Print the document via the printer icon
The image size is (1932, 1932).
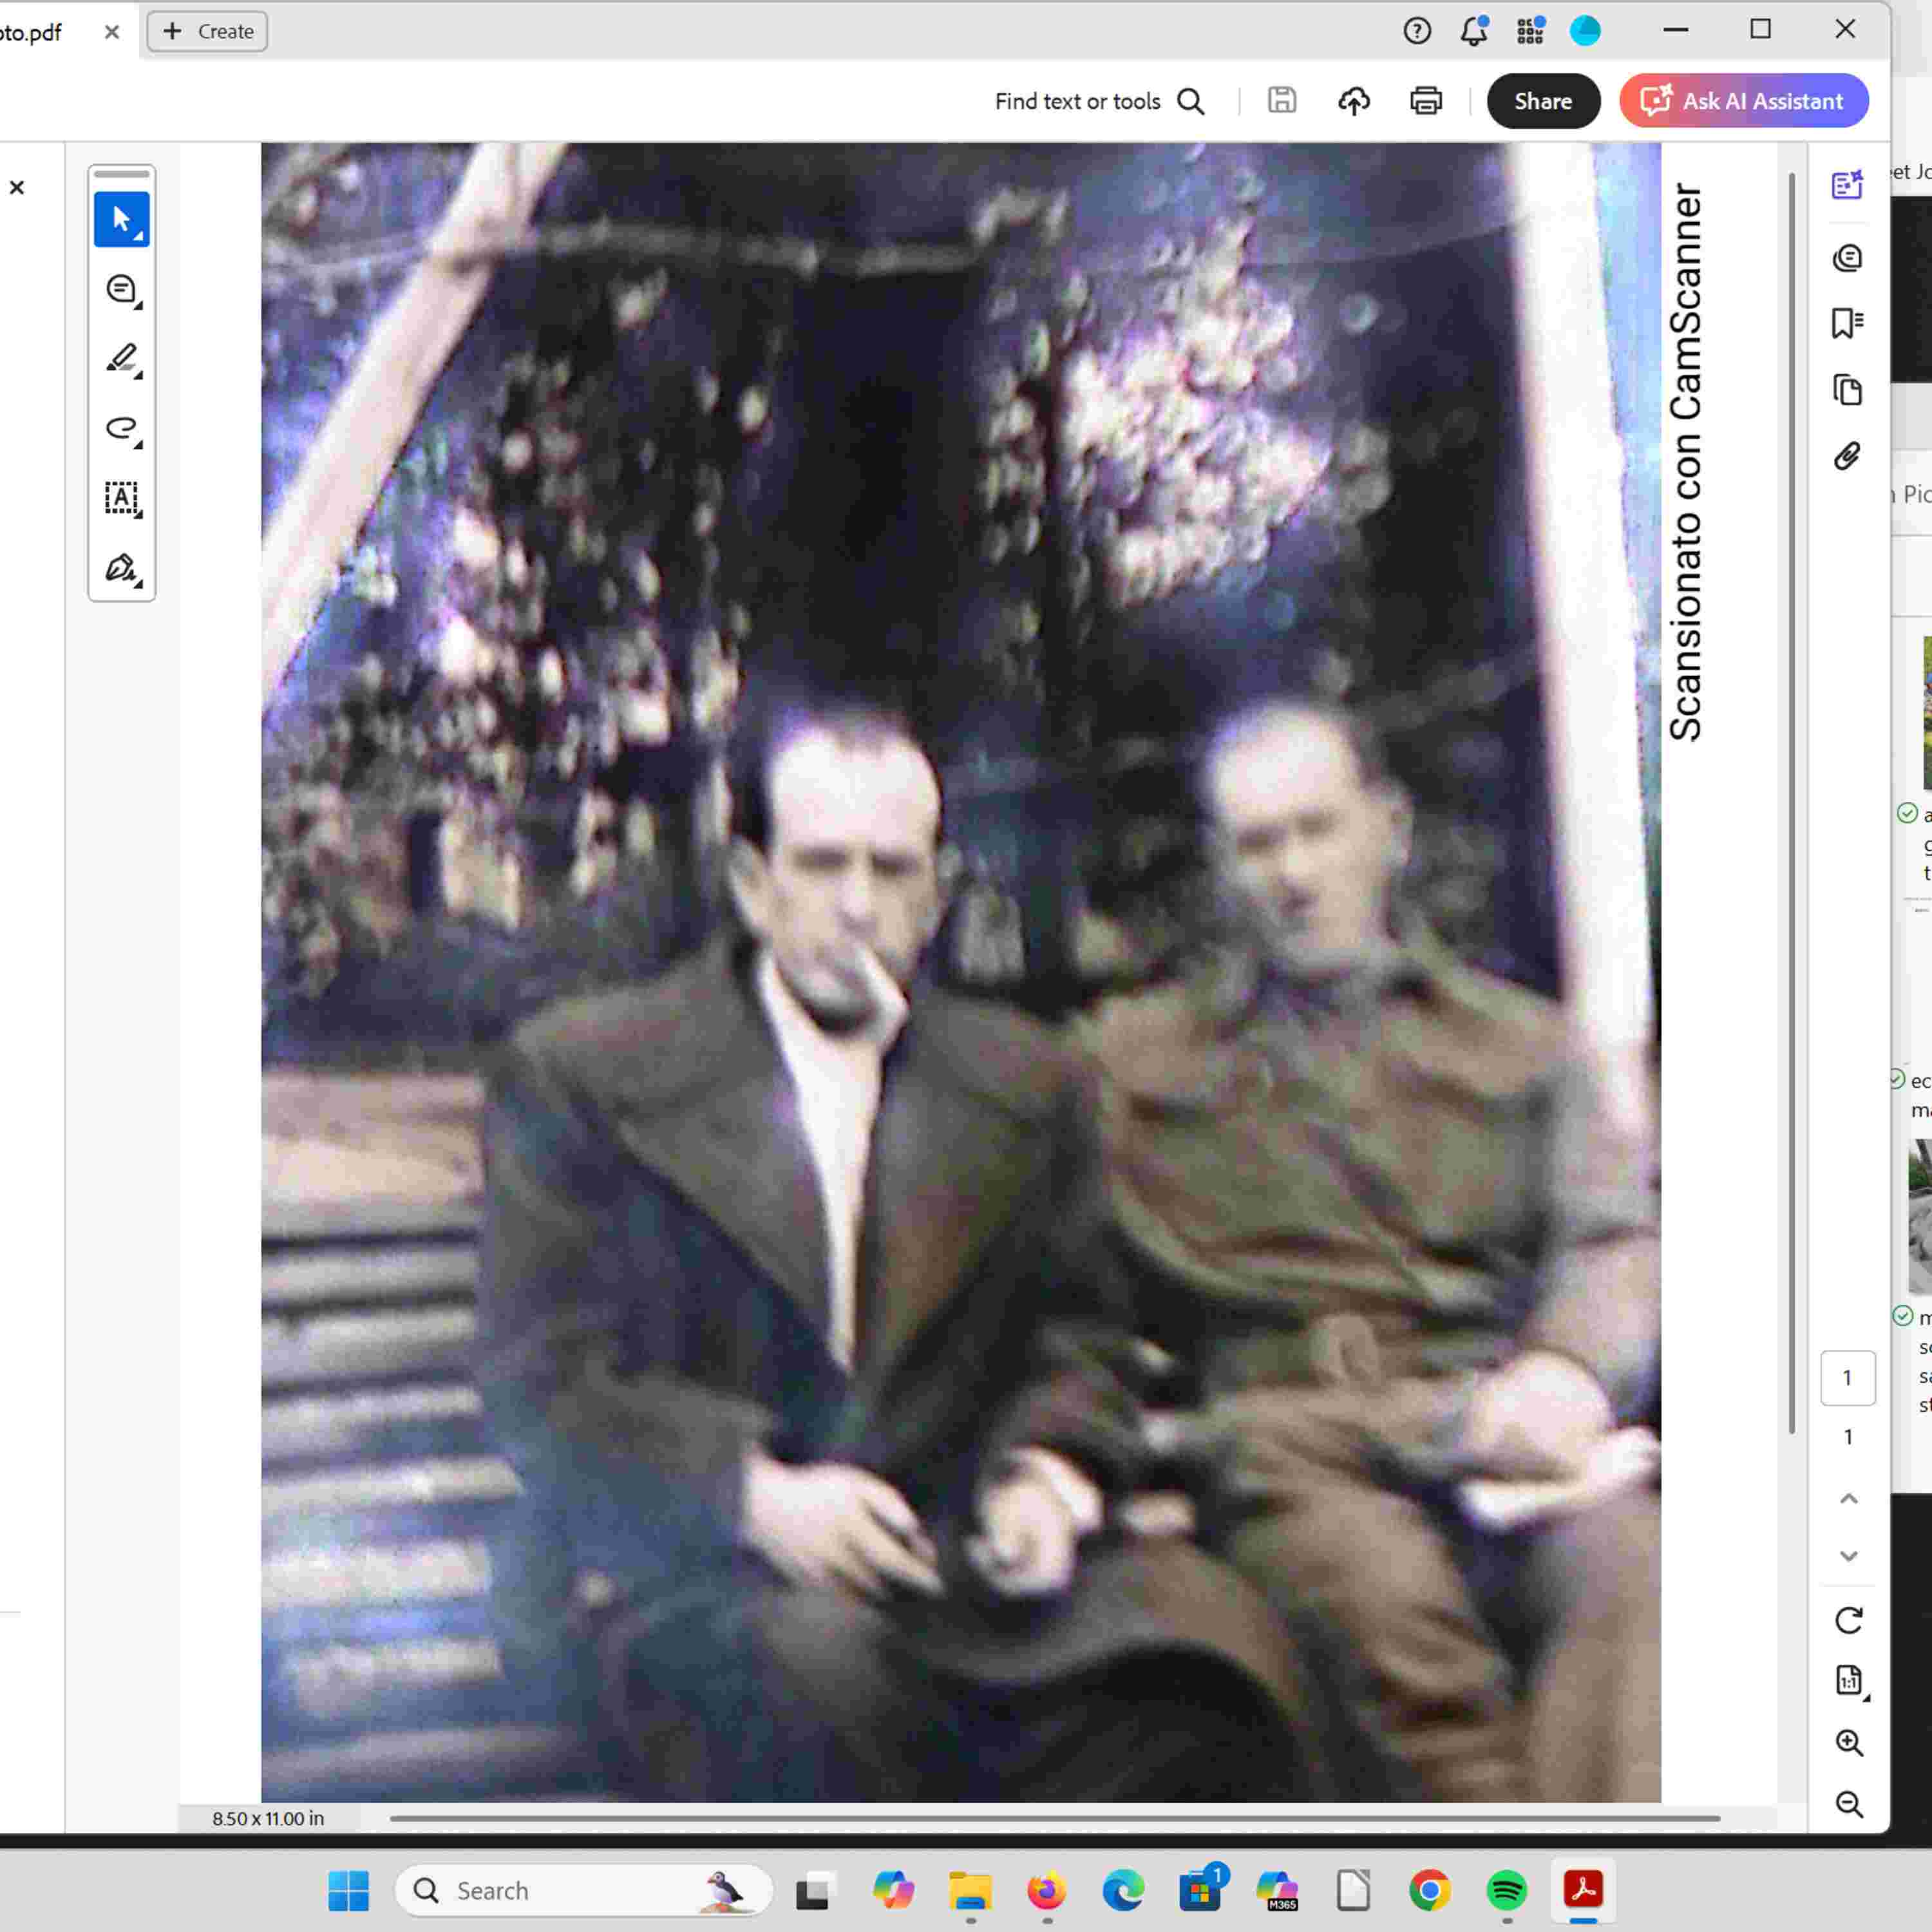[1426, 100]
